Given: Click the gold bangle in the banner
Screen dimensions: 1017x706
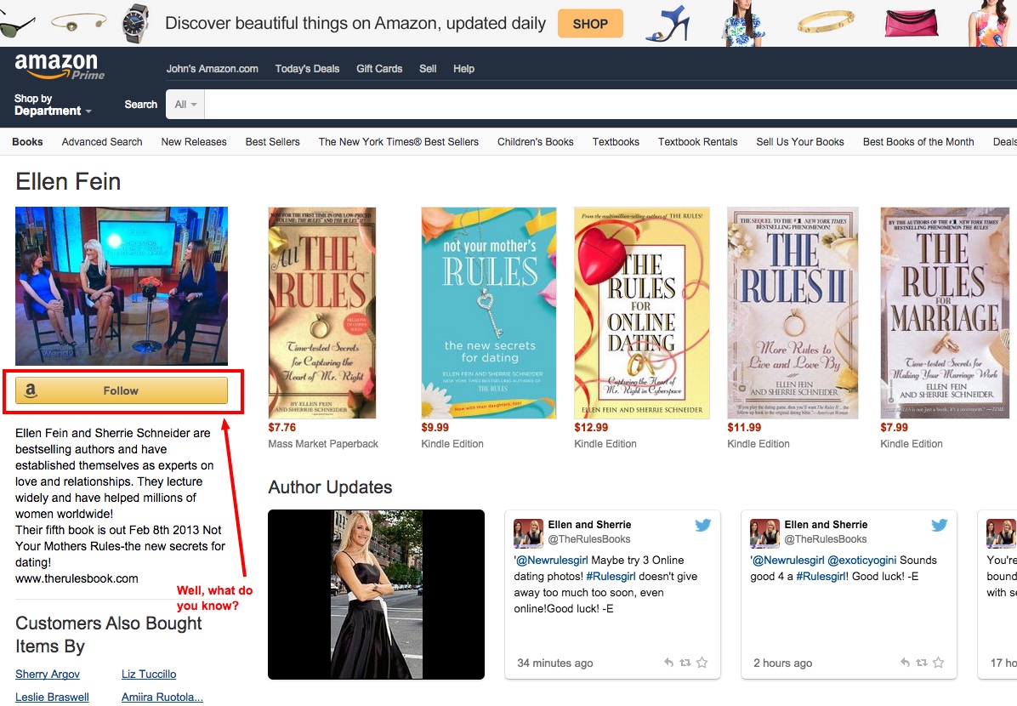Looking at the screenshot, I should click(x=826, y=22).
